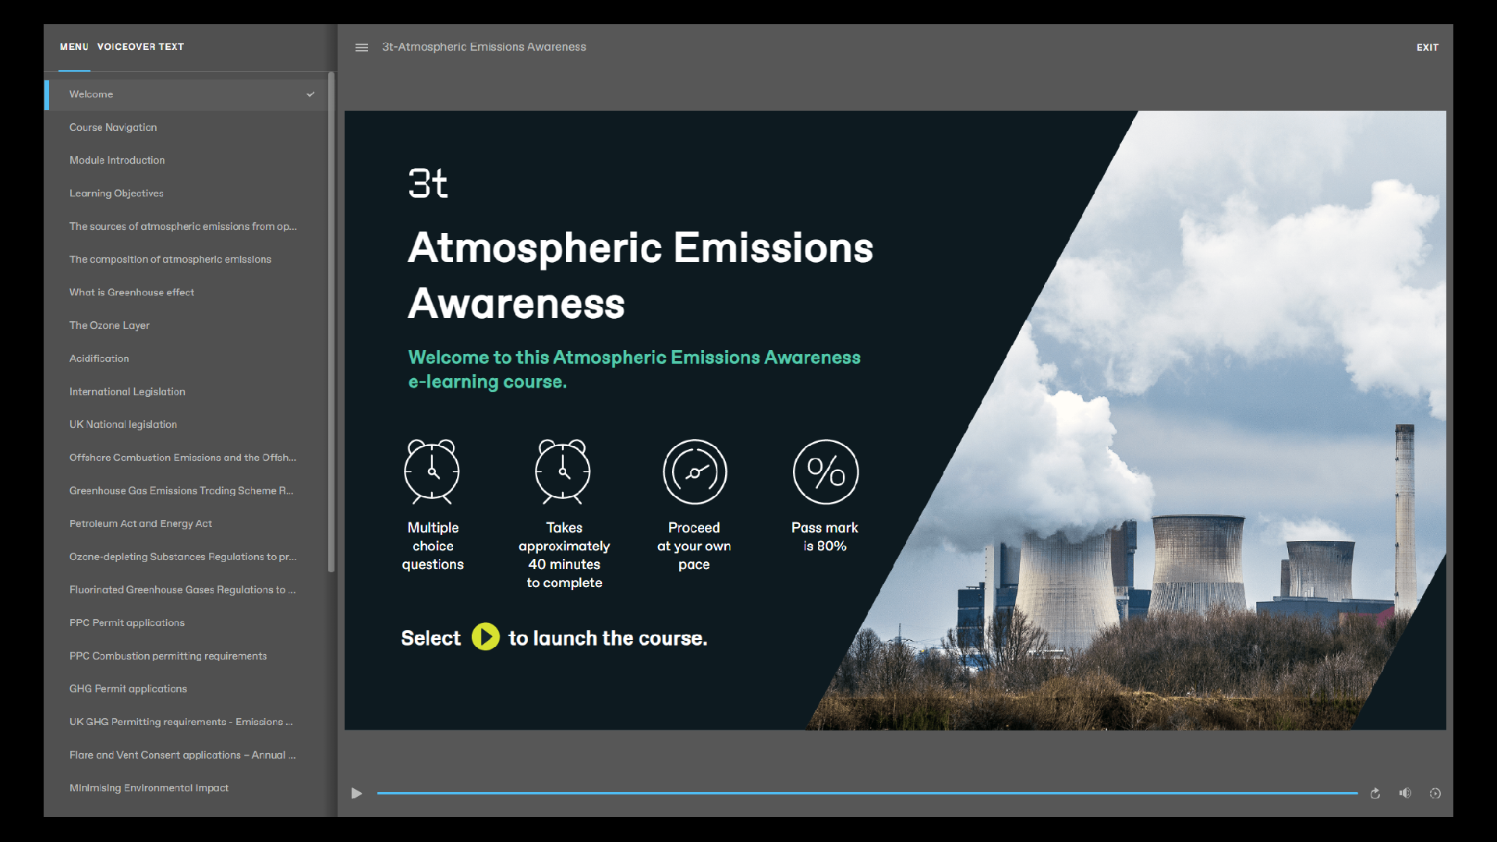The width and height of the screenshot is (1497, 842).
Task: Open Offshore Combustion Emissions item
Action: tap(187, 458)
